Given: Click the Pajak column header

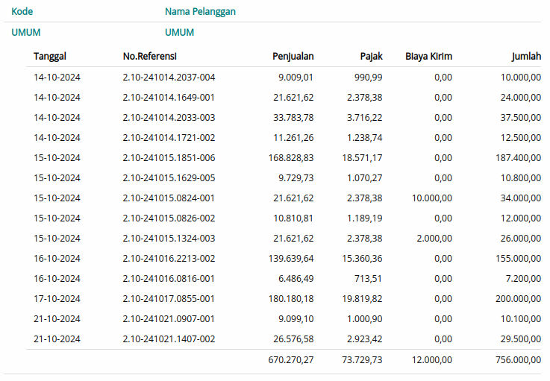Looking at the screenshot, I should click(x=371, y=56).
